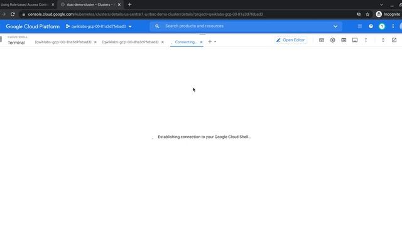402x226 pixels.
Task: Switch to 'Using Role-based Access Control' browser tab
Action: (24, 4)
